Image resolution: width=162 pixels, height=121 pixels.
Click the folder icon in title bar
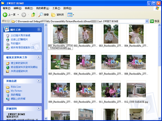point(3,3)
